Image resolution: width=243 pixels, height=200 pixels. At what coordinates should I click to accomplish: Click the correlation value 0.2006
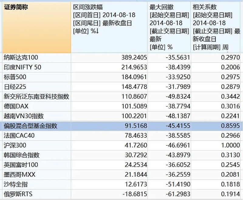[231, 67]
